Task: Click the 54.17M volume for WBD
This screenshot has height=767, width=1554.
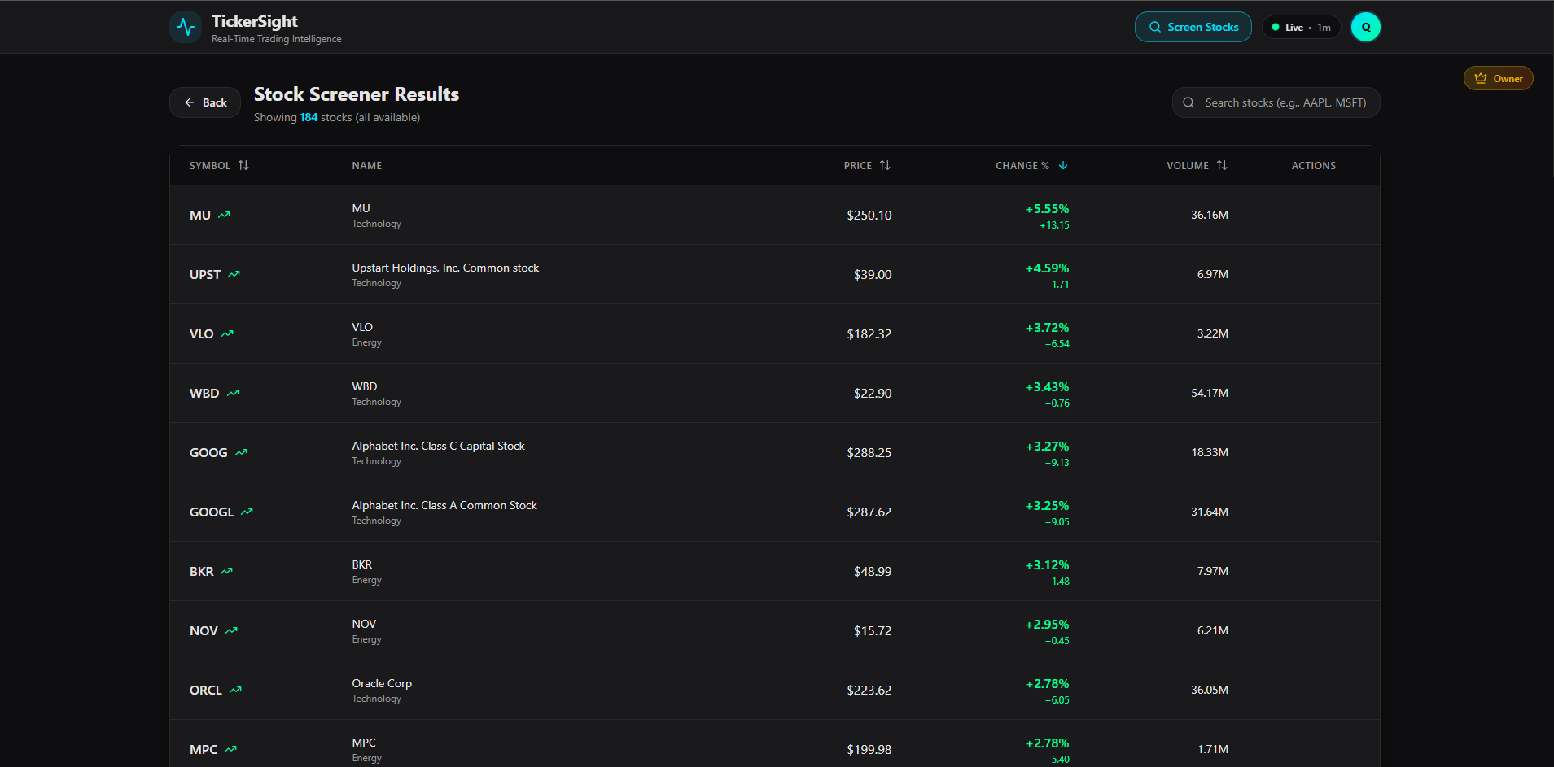Action: click(1210, 393)
